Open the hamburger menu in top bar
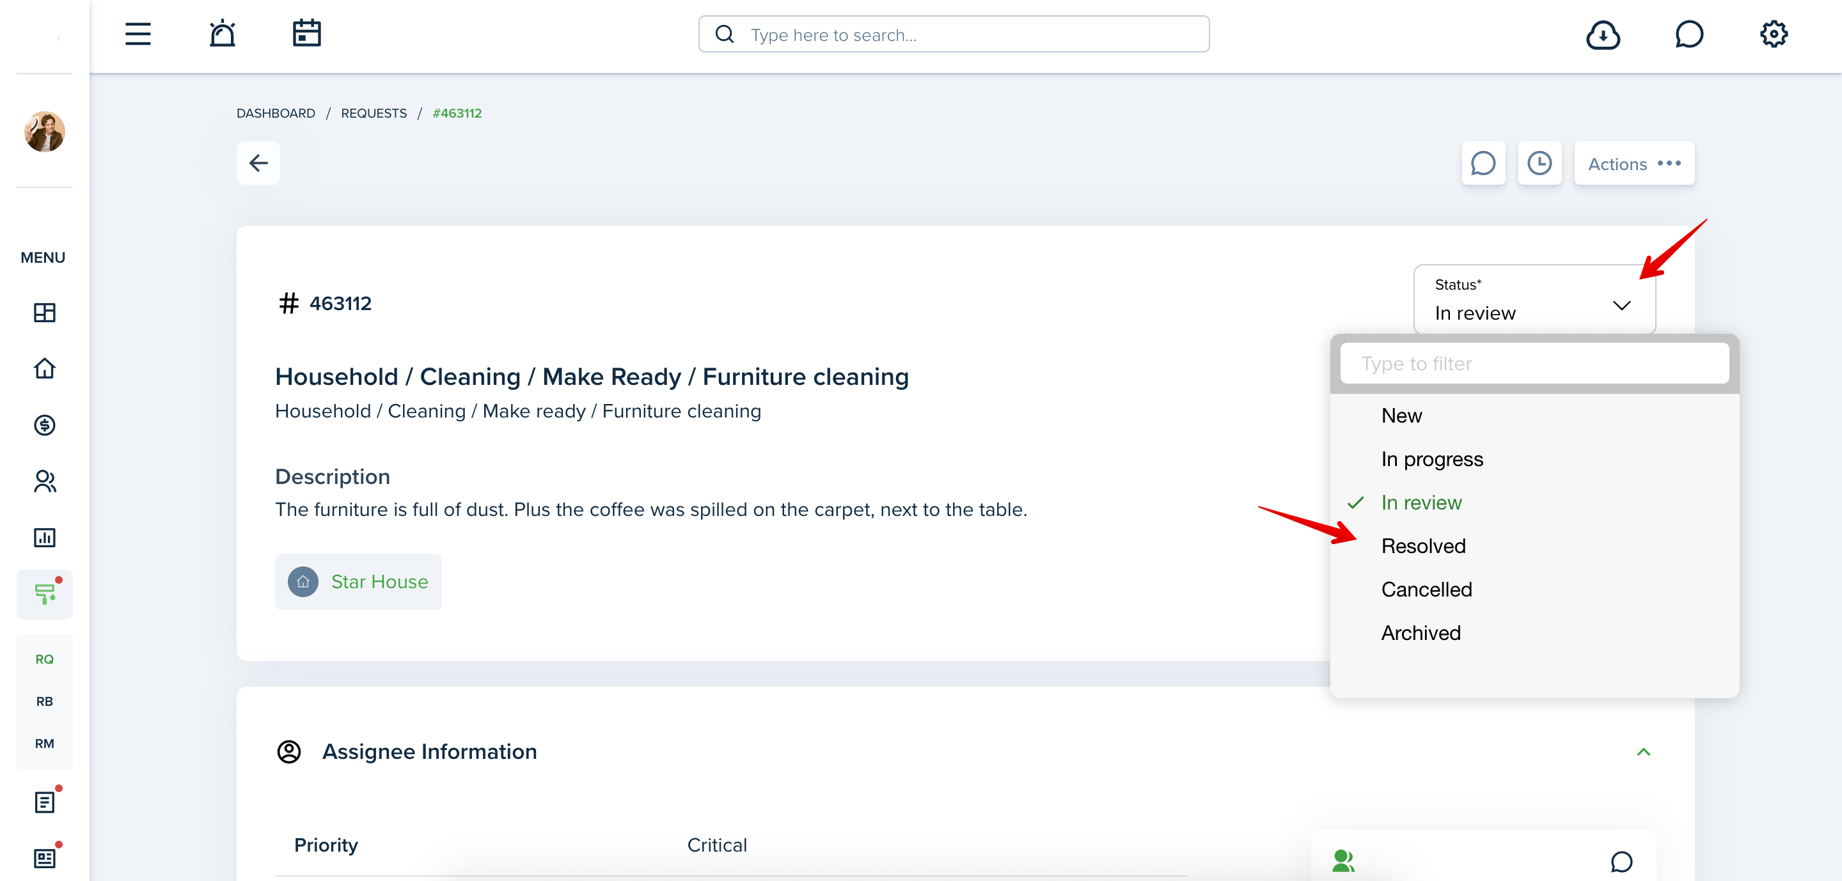 [138, 35]
